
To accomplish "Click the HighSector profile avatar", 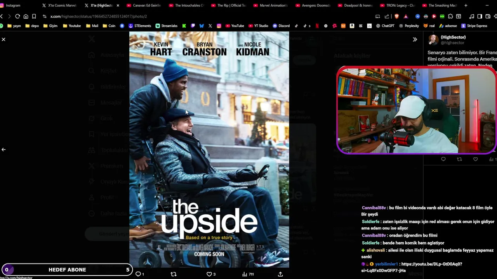I will tap(433, 40).
